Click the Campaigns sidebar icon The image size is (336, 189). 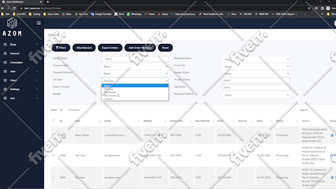(x=5, y=62)
